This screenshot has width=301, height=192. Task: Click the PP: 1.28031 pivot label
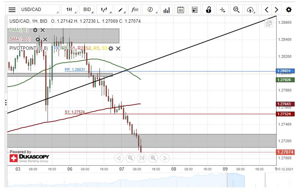[x=75, y=69]
